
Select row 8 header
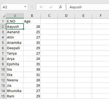(x=3, y=59)
